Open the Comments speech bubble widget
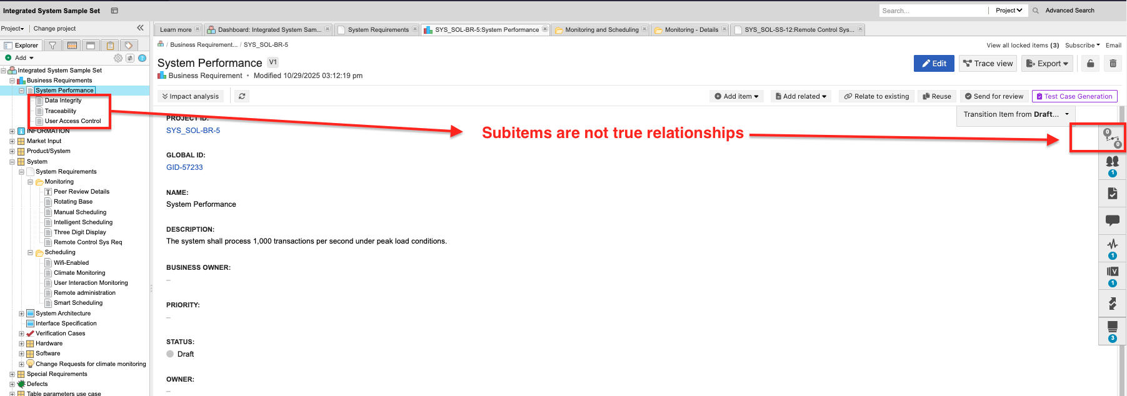The height and width of the screenshot is (396, 1127). pos(1112,220)
